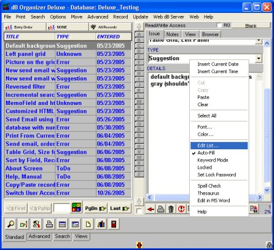Select the 'Left panel grid' record row
Screen dimensions: 274x250
tap(68, 54)
